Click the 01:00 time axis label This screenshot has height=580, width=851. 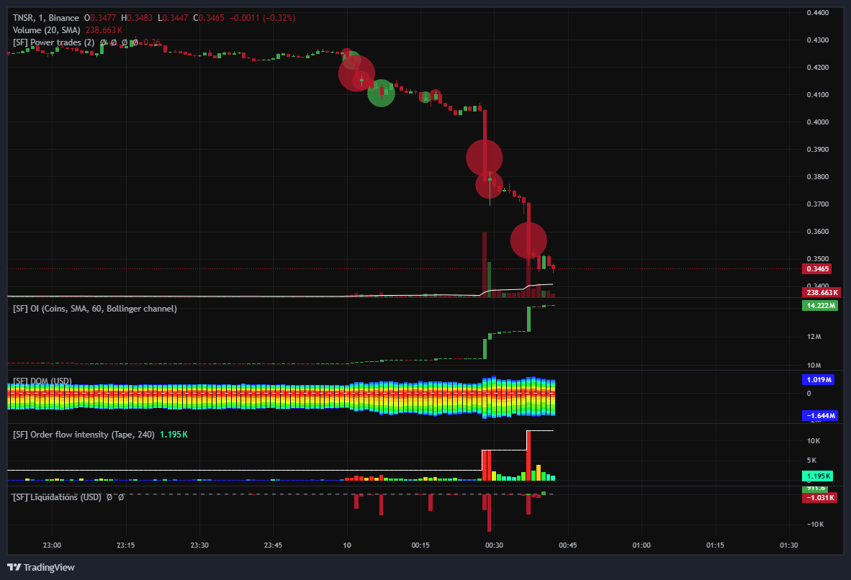641,545
